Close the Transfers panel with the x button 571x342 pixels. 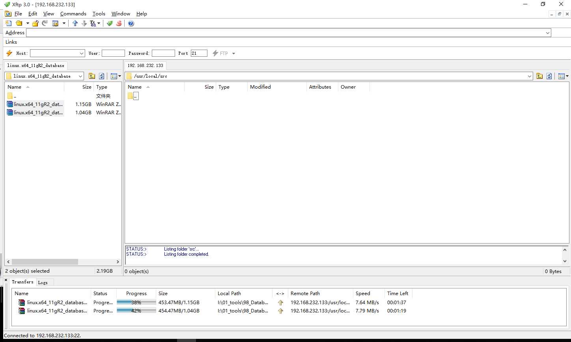(x=6, y=280)
